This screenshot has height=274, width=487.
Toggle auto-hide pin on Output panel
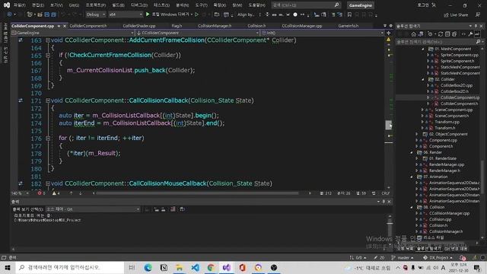coord(384,202)
